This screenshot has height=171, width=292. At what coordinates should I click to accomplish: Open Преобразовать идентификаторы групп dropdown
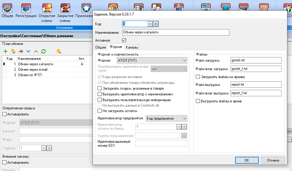(169, 69)
